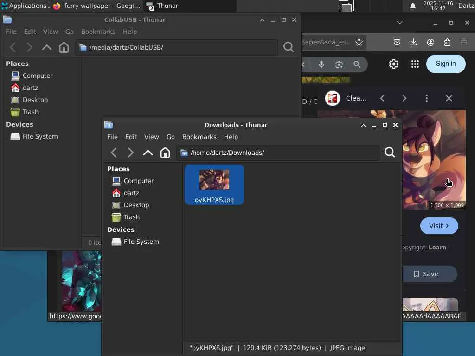Click /media/dartz/CollabUSB/ path field
475x356 pixels.
click(177, 48)
